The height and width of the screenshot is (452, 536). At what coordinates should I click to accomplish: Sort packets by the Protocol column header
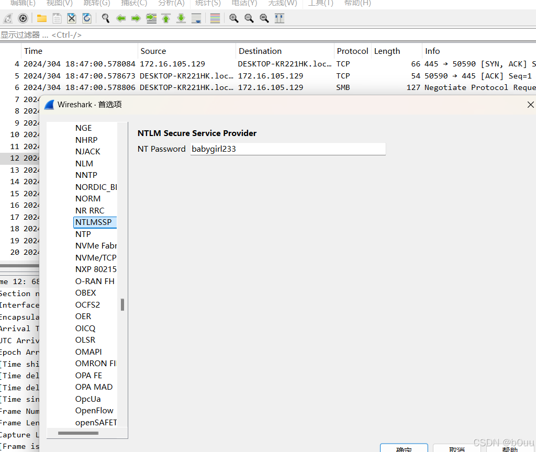[352, 51]
